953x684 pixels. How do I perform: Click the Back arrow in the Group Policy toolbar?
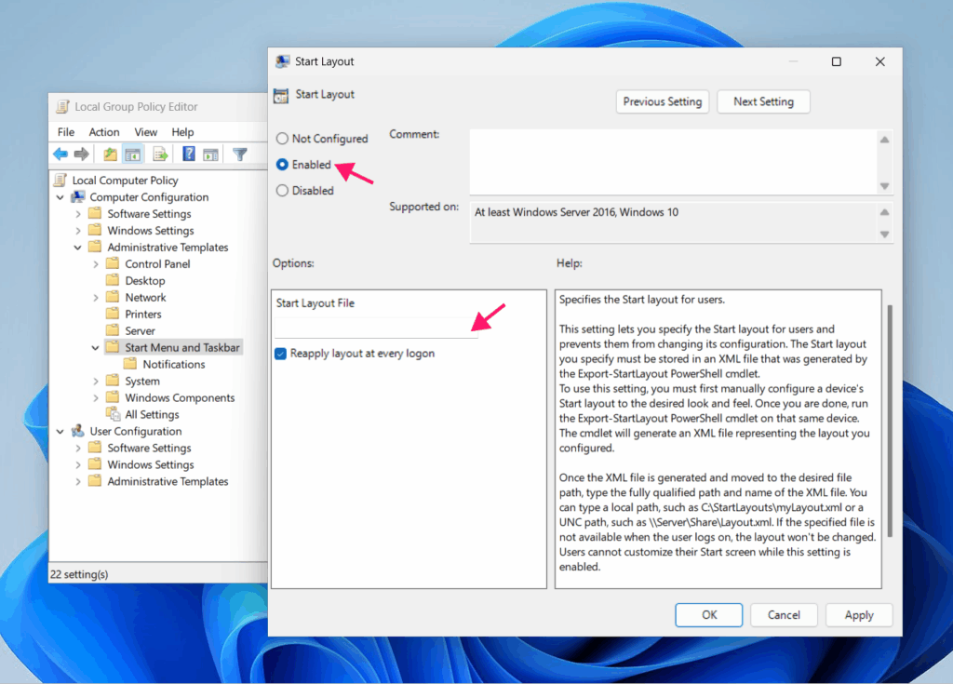click(60, 154)
